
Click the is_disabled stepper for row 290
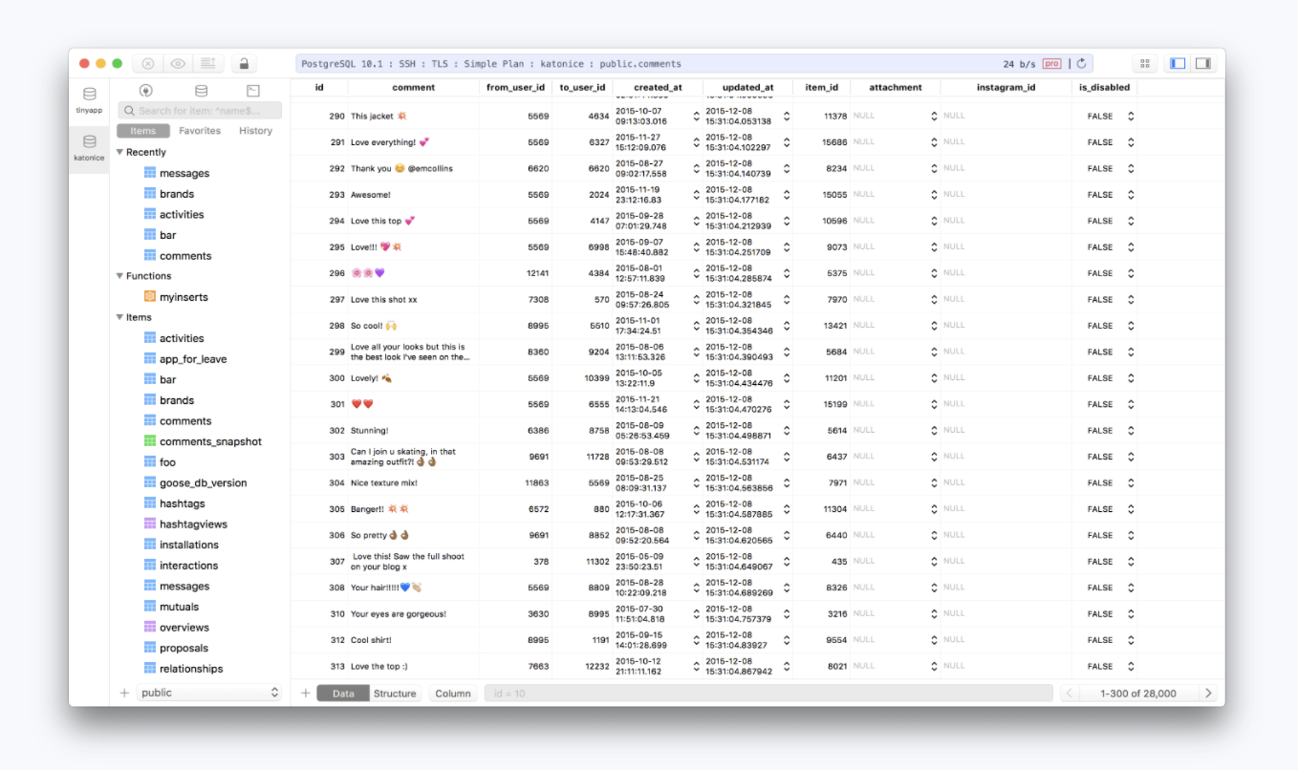pos(1131,116)
